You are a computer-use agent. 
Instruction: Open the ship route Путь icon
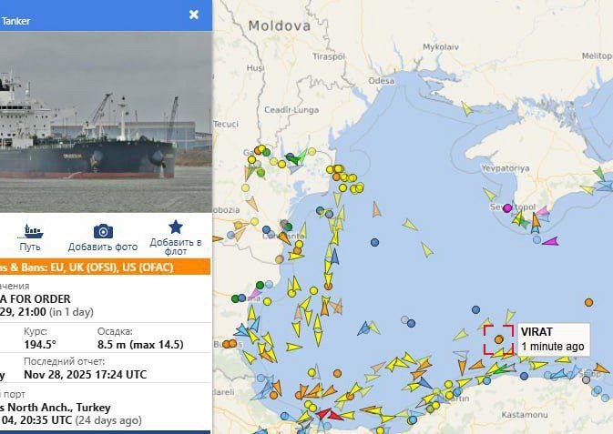(30, 231)
